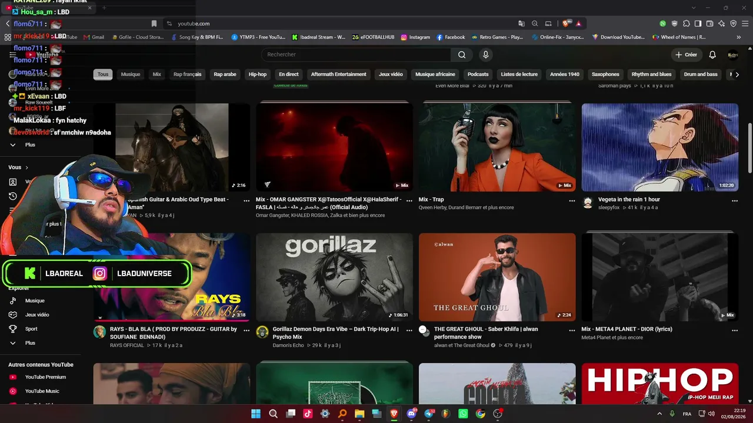Click the zoom magnifier icon in address bar
The height and width of the screenshot is (423, 753).
pos(535,23)
